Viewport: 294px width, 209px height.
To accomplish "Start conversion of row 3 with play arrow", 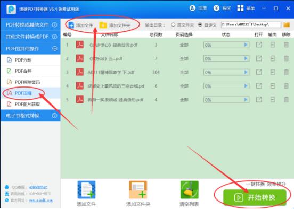I will [x=246, y=72].
